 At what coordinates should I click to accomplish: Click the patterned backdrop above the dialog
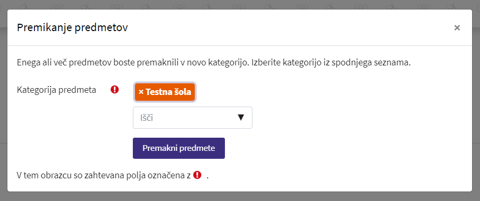tap(240, 4)
